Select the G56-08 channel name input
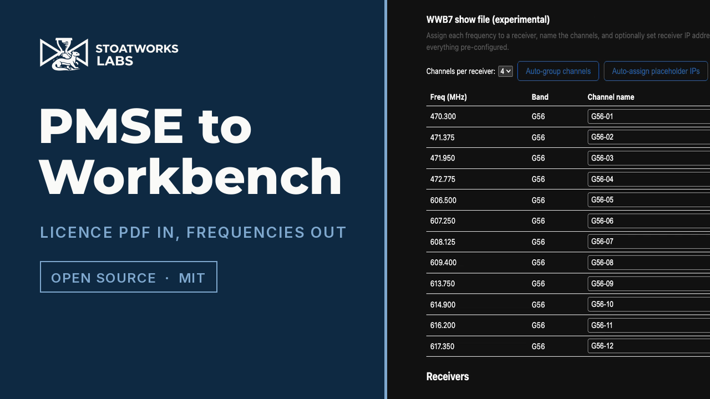The width and height of the screenshot is (710, 399). click(649, 262)
